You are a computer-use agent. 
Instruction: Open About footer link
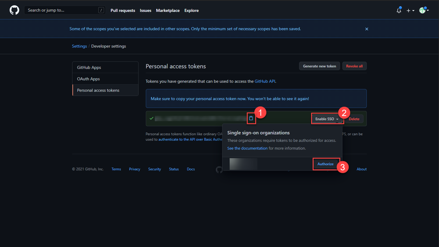(361, 169)
